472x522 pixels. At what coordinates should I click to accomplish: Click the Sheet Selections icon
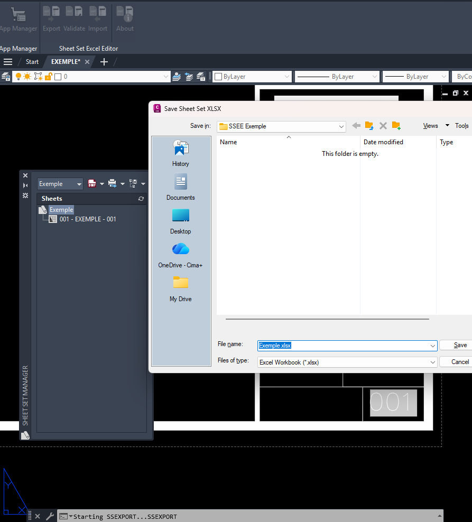point(133,183)
